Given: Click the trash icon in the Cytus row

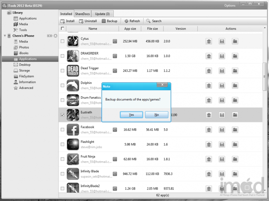Looking at the screenshot, I should [x=209, y=41].
